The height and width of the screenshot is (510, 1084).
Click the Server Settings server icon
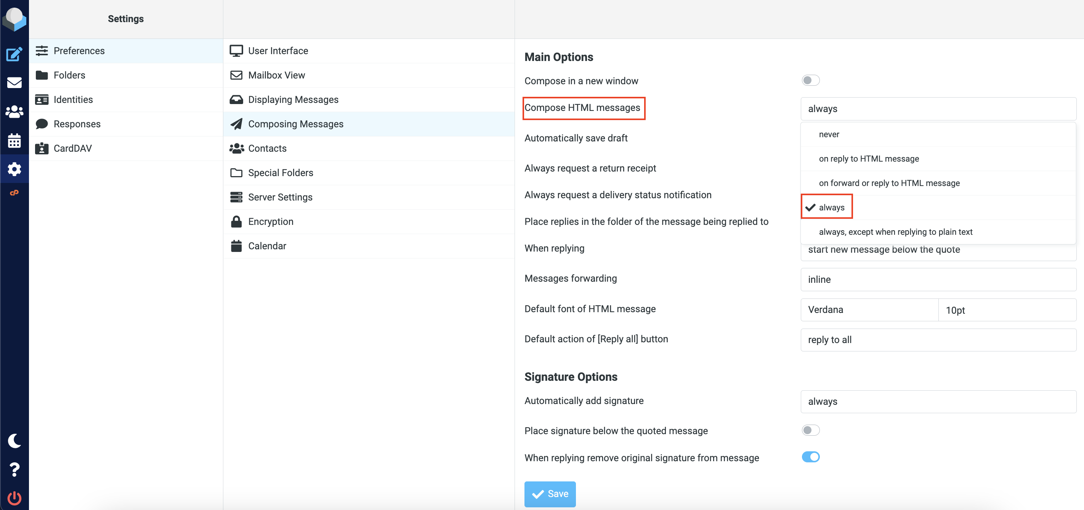pyautogui.click(x=236, y=197)
